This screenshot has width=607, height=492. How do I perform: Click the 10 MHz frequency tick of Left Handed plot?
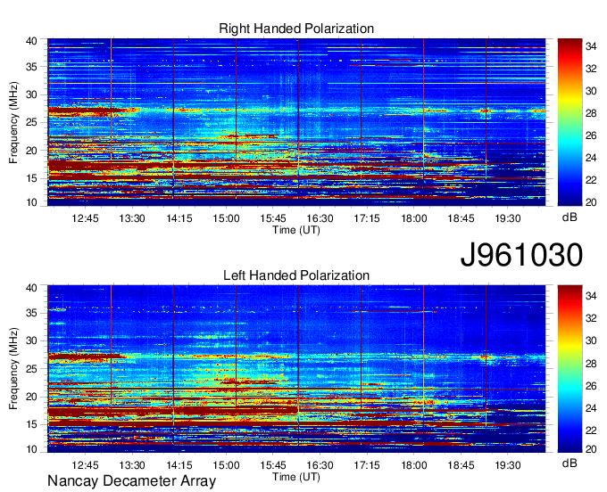[x=31, y=449]
